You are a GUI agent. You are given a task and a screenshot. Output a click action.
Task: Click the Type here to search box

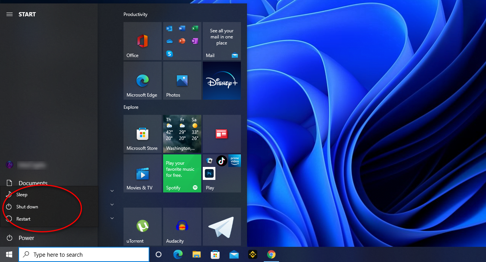pos(84,255)
